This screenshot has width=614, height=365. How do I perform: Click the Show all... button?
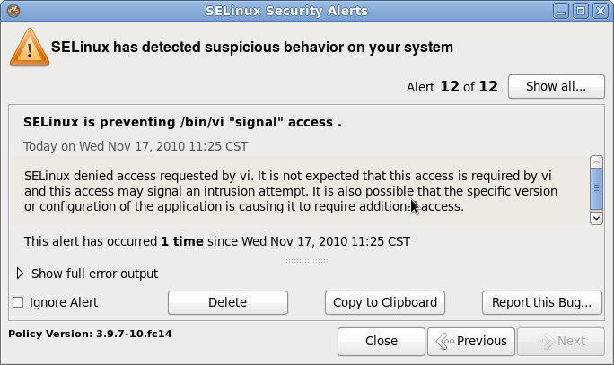[555, 87]
